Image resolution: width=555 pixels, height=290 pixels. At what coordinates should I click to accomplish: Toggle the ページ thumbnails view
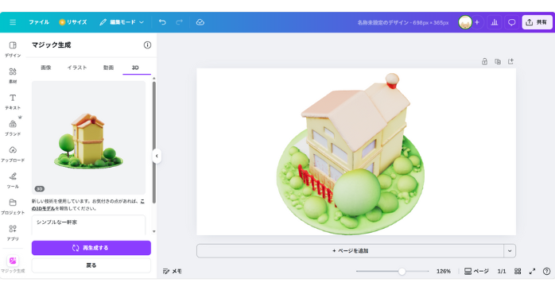[x=476, y=271]
